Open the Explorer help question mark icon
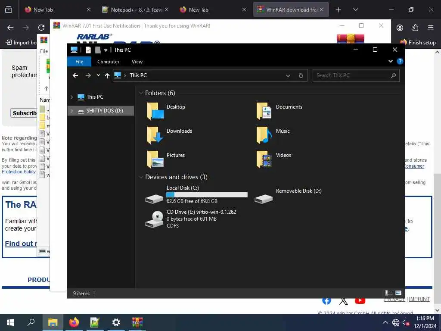The image size is (441, 331). point(400,61)
